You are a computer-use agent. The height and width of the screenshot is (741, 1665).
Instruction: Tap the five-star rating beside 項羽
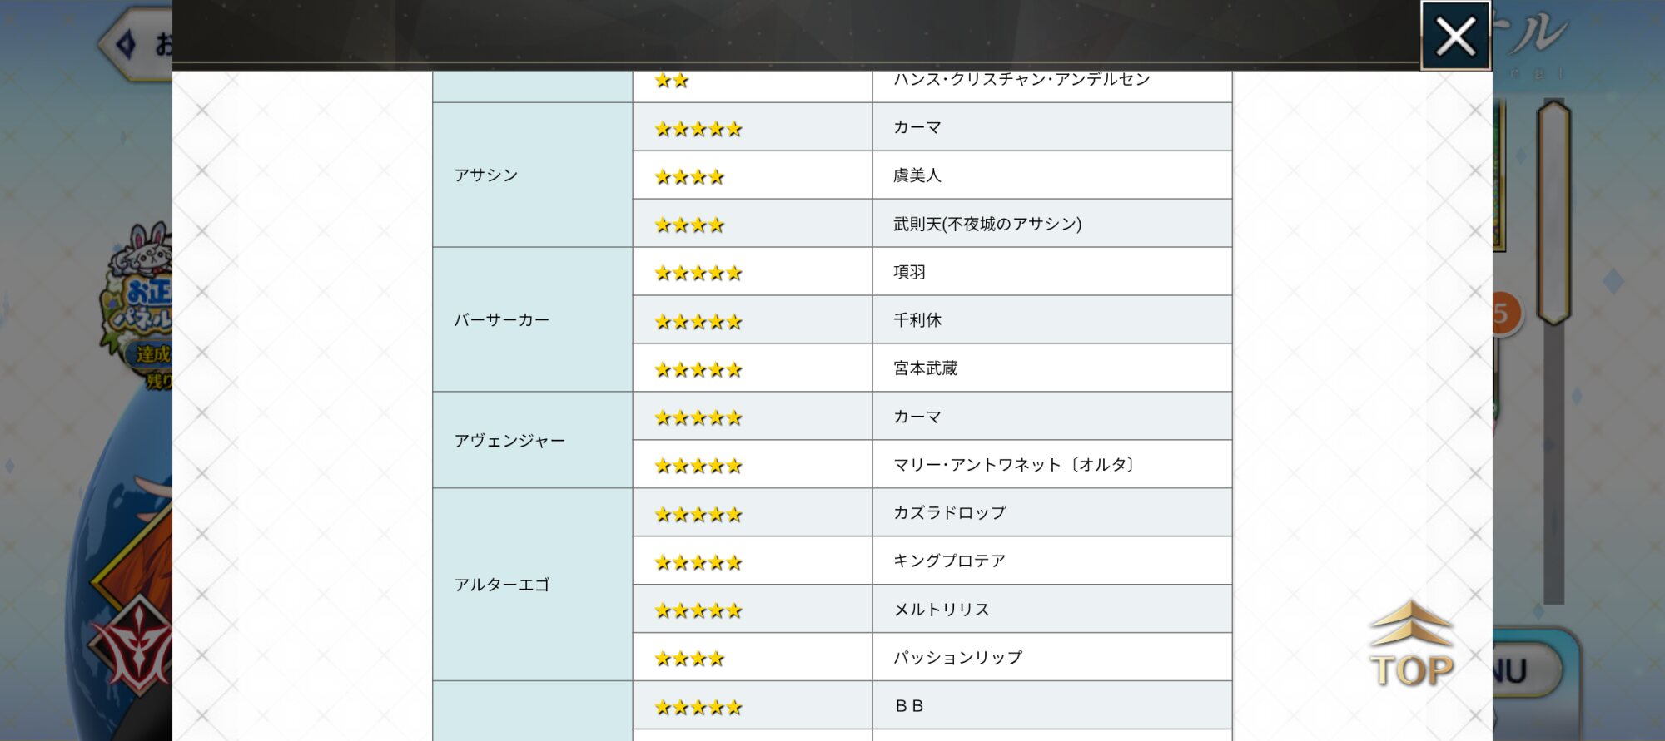698,273
